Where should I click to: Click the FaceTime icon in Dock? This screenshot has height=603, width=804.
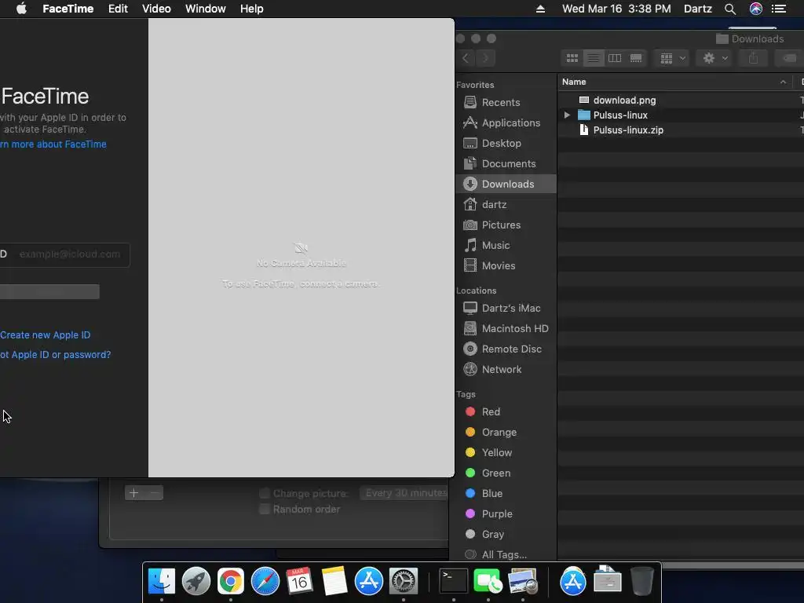(488, 581)
